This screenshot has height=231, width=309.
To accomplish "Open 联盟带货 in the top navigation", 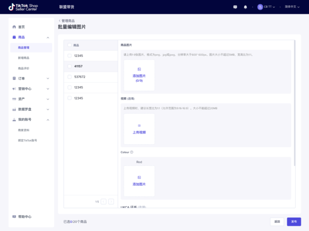I will click(66, 7).
